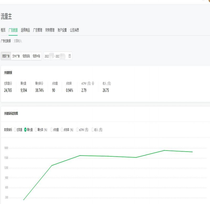Open the calendar icon in date range
Image resolution: width=210 pixels, height=204 pixels.
coord(70,56)
